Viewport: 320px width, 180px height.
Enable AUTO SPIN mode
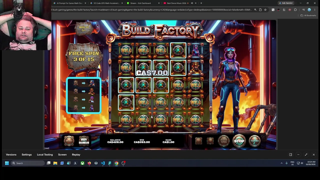(x=224, y=141)
